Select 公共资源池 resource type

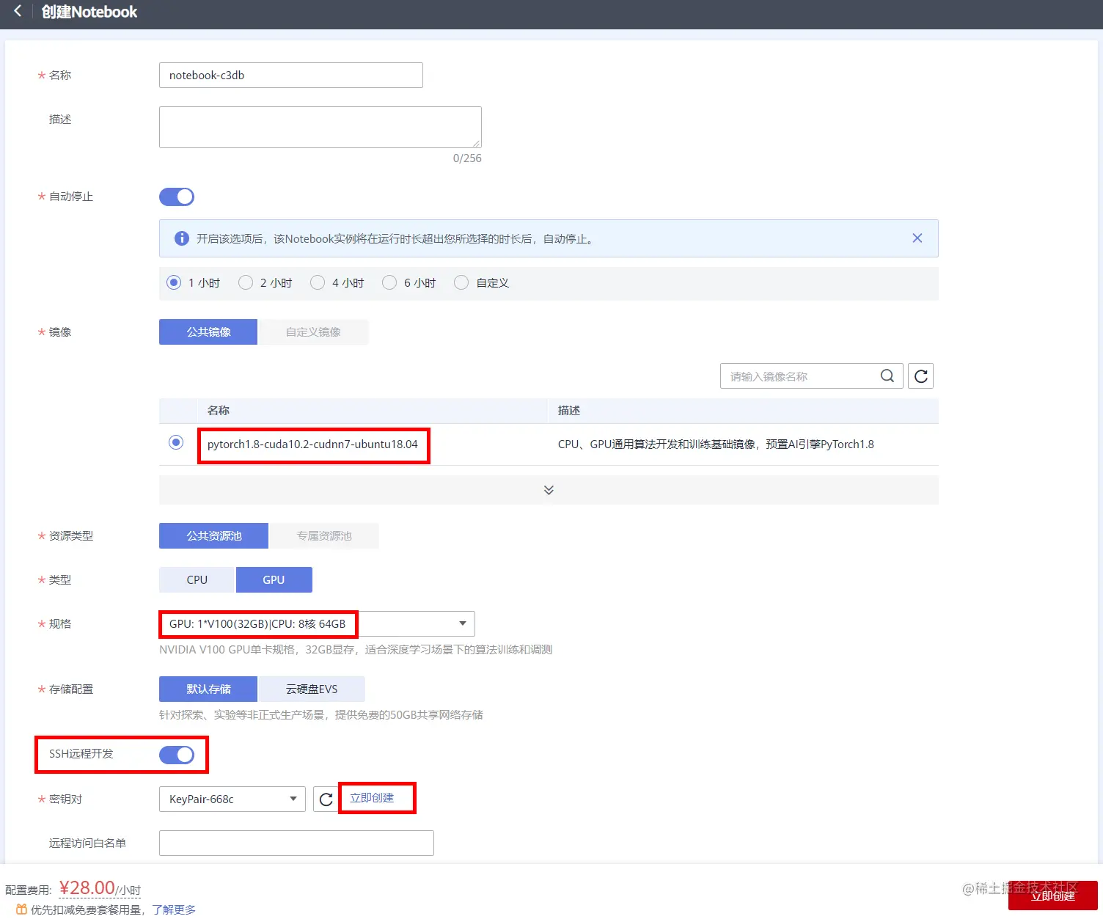(x=213, y=535)
